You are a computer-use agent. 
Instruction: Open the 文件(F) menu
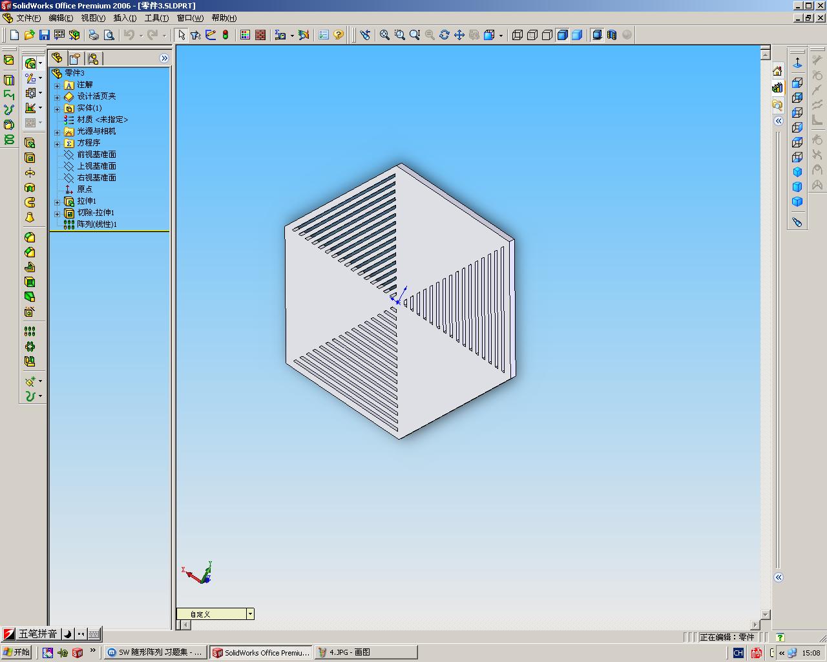(x=28, y=18)
